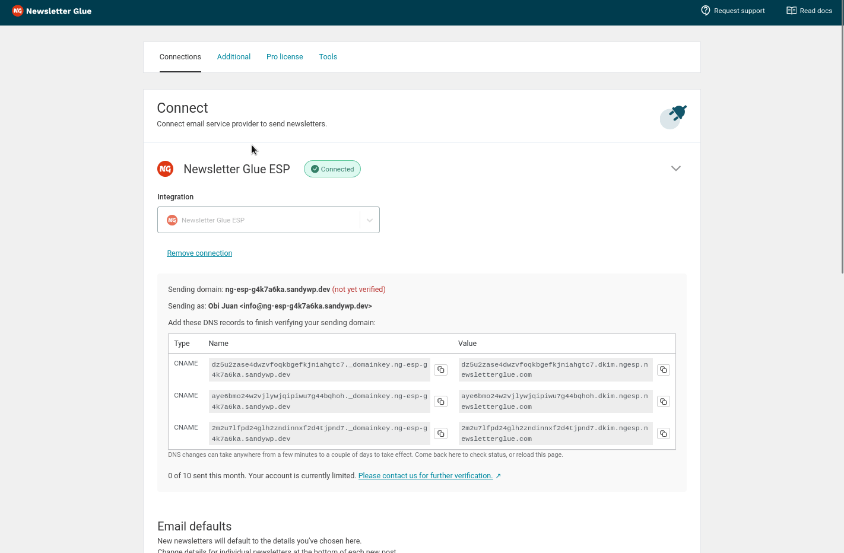Click the Request support help icon
Screen dimensions: 844x553
pos(706,11)
